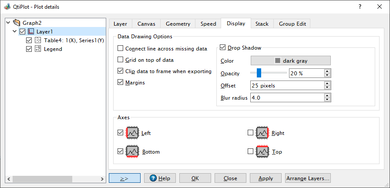Disable the Drop Shadow checkbox
This screenshot has width=390, height=188.
click(223, 48)
